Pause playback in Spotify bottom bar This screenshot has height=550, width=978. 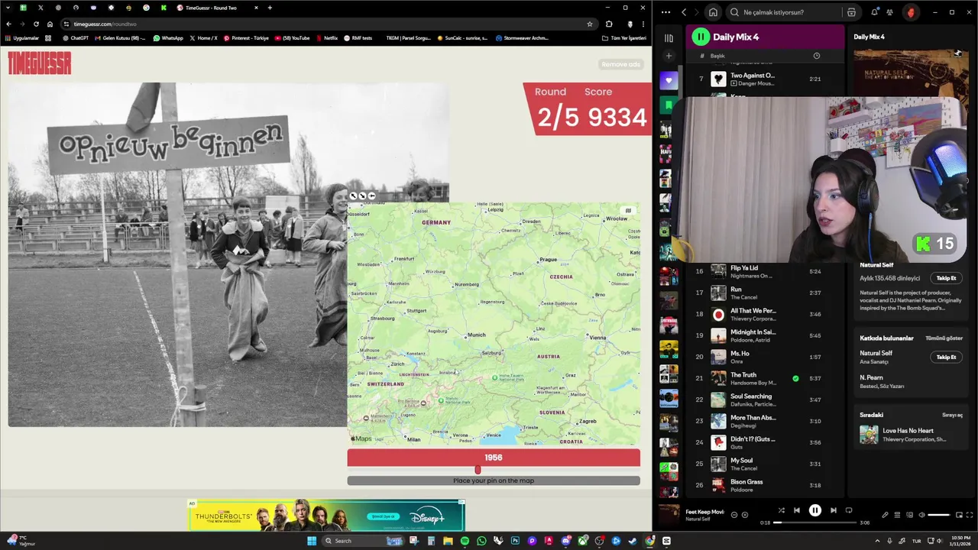(815, 510)
